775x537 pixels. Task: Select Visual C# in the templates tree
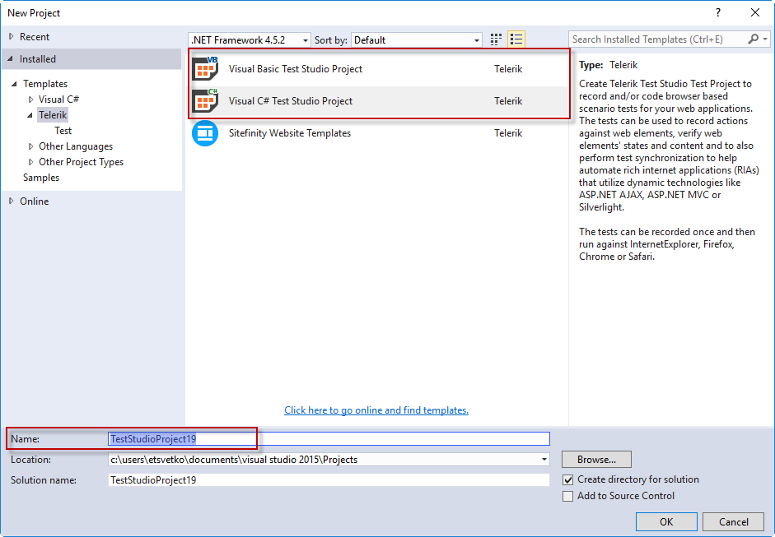pyautogui.click(x=58, y=100)
